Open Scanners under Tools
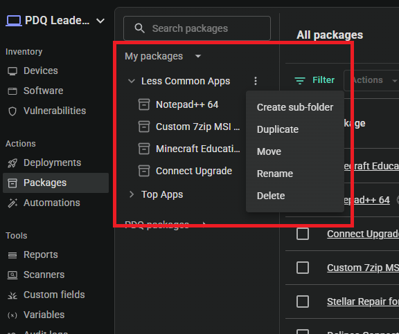This screenshot has width=399, height=334. click(x=44, y=275)
